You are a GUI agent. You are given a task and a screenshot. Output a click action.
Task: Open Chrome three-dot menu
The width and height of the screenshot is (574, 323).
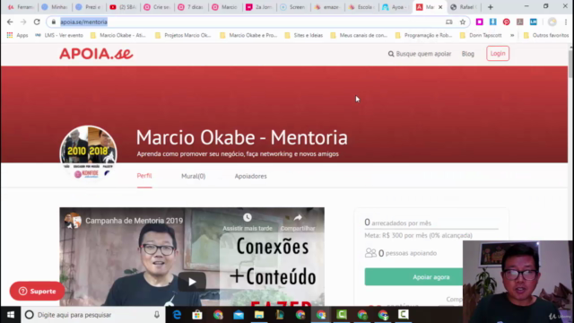(566, 22)
